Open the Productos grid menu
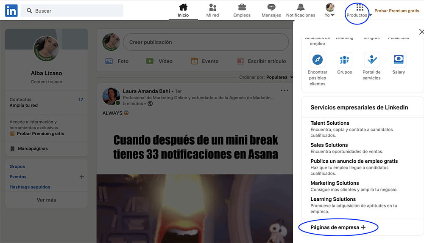The width and height of the screenshot is (424, 243). (359, 11)
